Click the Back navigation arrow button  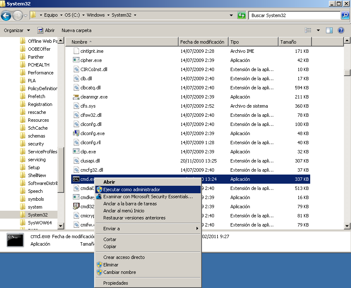[6, 16]
